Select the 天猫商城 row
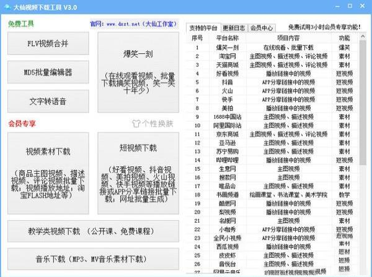This screenshot has height=277, width=372. point(272,65)
